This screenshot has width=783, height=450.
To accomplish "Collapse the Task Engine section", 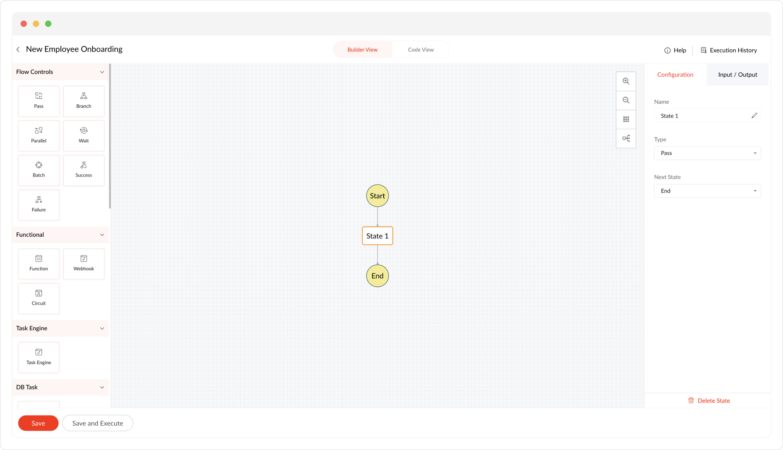I will click(102, 328).
